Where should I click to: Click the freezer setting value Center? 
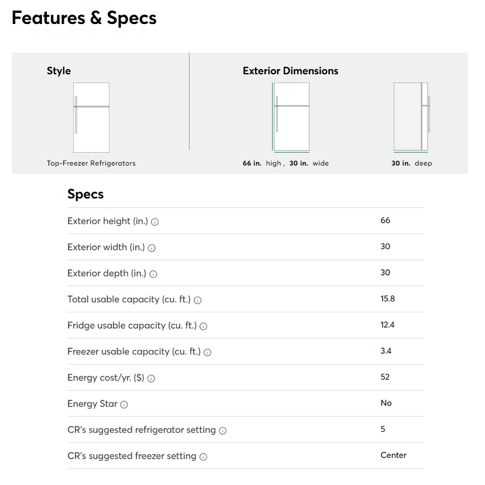393,455
